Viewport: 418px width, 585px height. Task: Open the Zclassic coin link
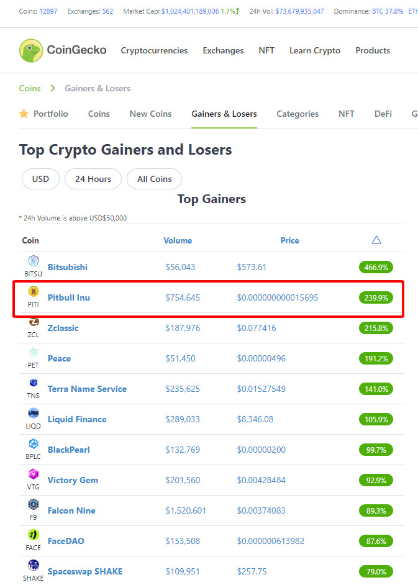pos(63,328)
